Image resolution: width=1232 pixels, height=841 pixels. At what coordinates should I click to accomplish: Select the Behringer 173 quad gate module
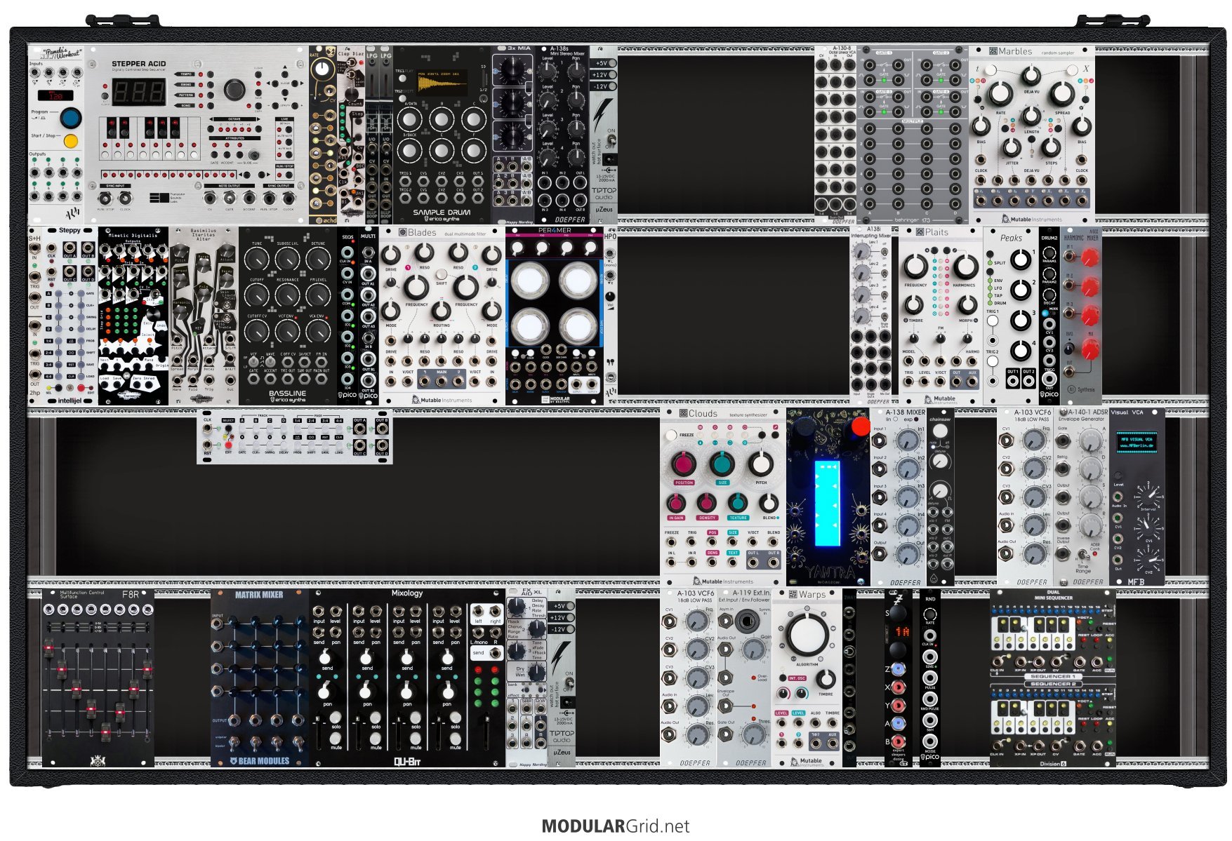[x=913, y=135]
